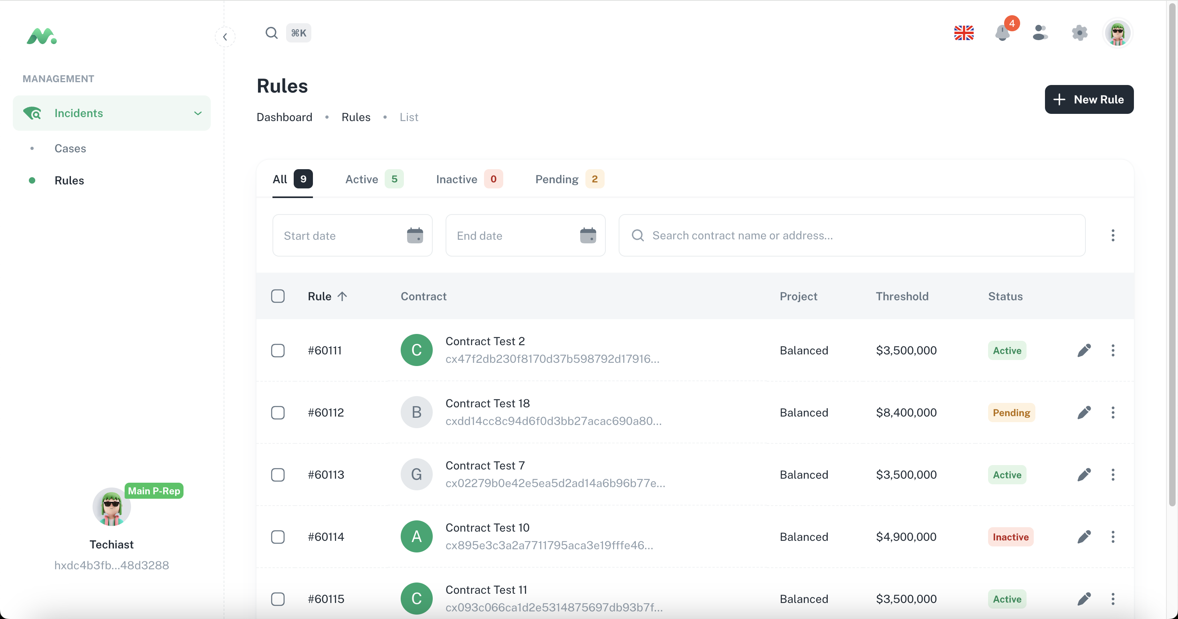Go to Dashboard breadcrumb link
Viewport: 1178px width, 619px height.
coord(284,117)
